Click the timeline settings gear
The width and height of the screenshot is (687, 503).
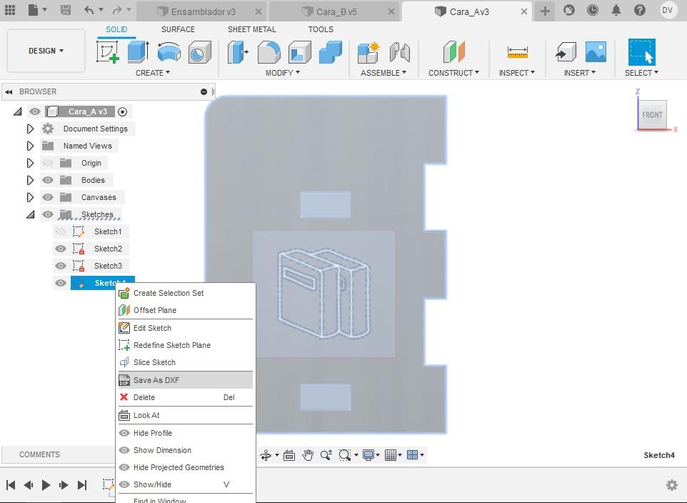672,484
